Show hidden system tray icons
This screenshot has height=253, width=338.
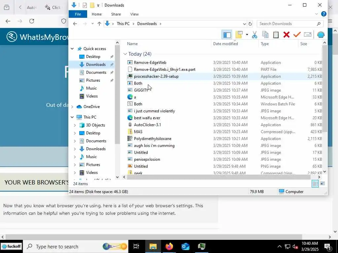coord(279,246)
